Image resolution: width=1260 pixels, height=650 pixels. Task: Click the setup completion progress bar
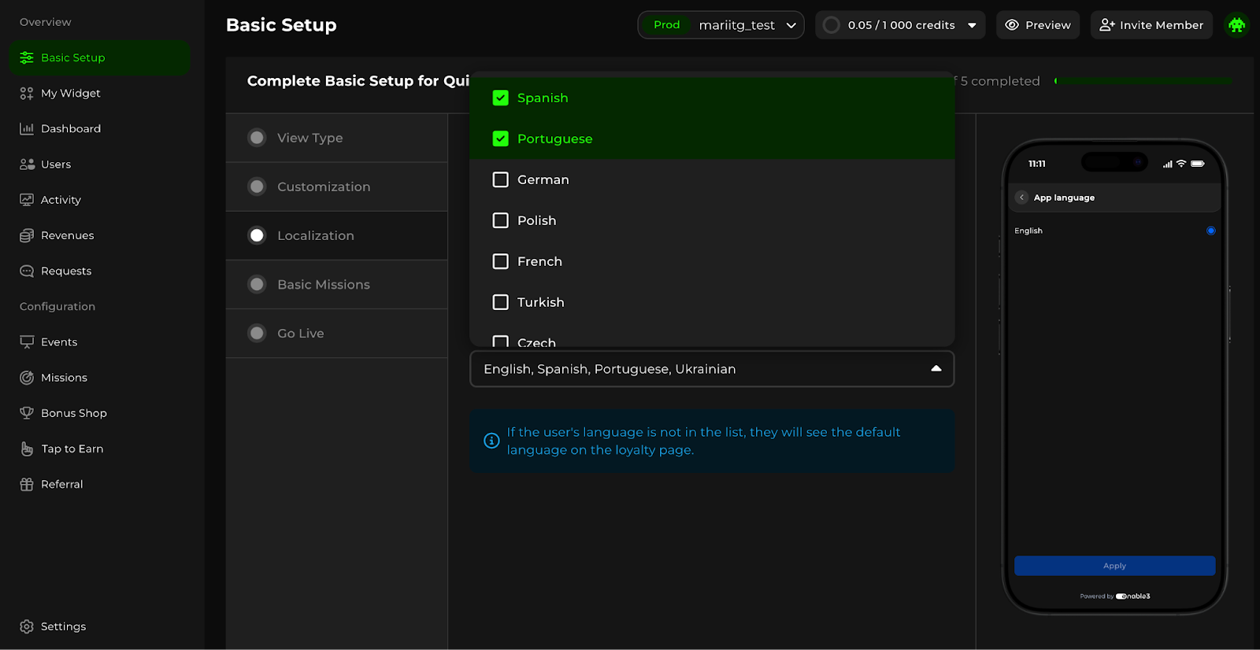pos(1143,81)
